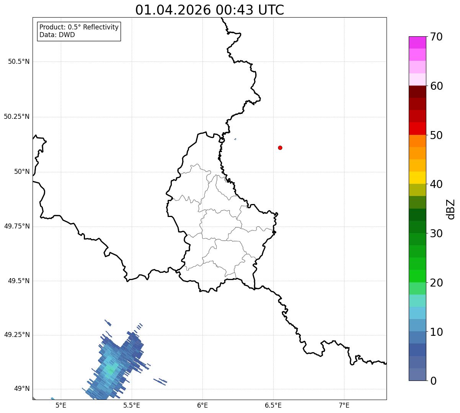
Task: Click the yellow swatch just above 40
Action: (x=418, y=178)
